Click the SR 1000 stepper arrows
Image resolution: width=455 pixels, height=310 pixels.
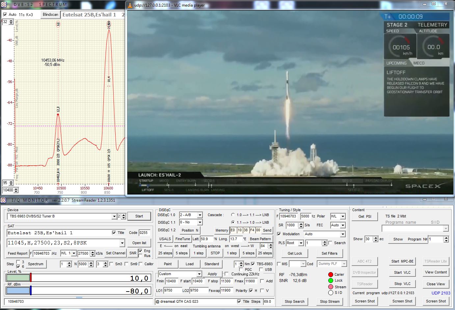(x=301, y=225)
